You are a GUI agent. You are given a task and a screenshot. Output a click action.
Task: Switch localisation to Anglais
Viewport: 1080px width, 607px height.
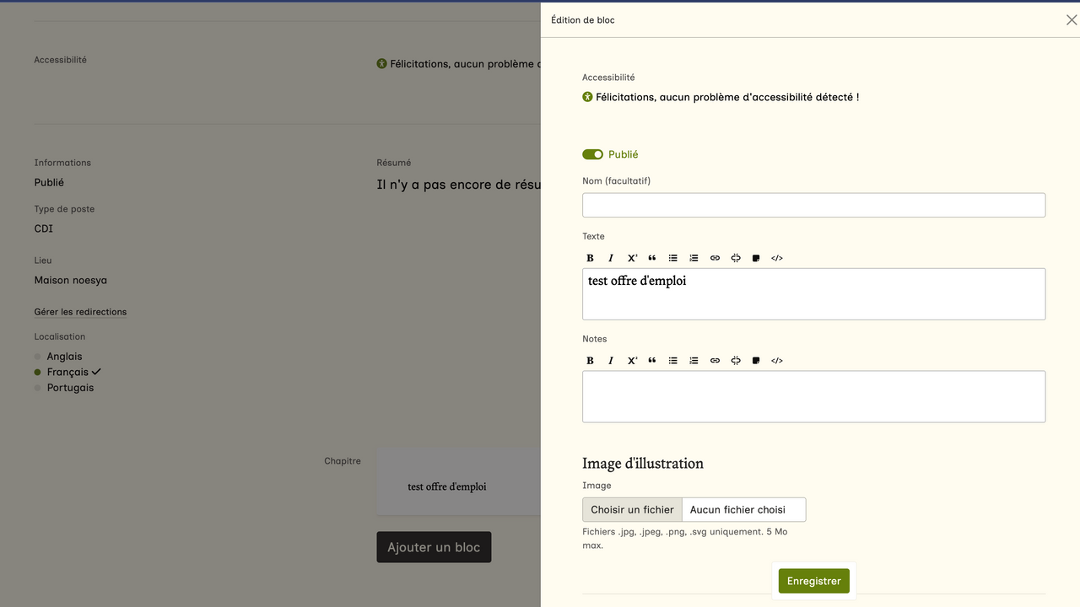pos(64,357)
